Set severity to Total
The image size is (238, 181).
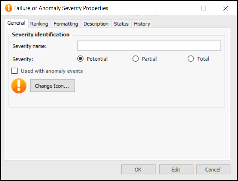coord(191,59)
